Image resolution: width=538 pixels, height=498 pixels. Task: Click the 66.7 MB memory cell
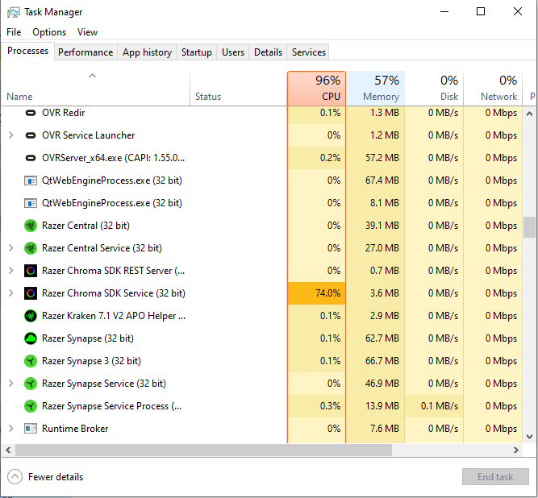[375, 361]
